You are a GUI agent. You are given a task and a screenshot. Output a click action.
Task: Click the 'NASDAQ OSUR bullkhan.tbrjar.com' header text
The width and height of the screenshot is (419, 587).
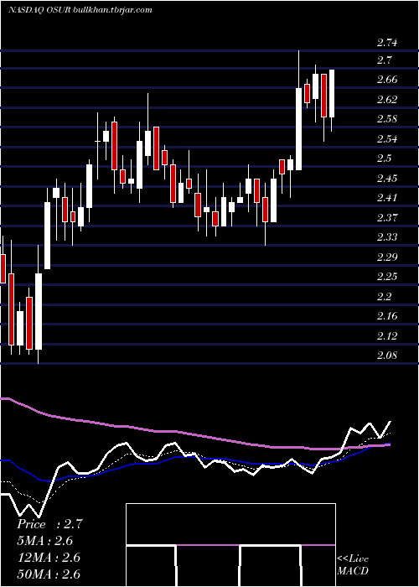click(80, 10)
